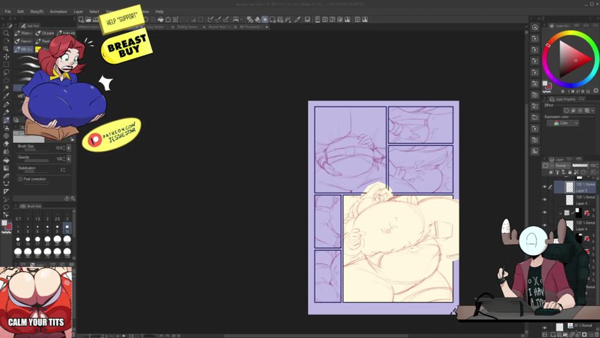Select the active Brush tool

point(6,120)
